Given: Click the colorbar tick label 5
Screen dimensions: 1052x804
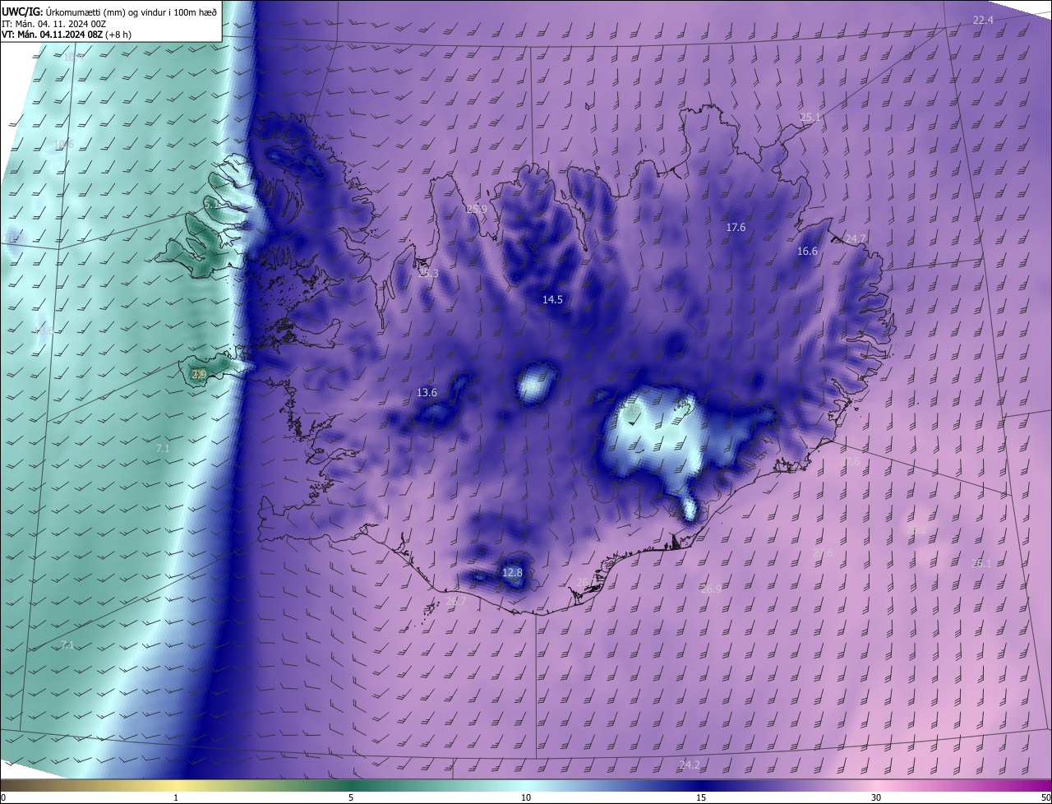Looking at the screenshot, I should point(351,798).
